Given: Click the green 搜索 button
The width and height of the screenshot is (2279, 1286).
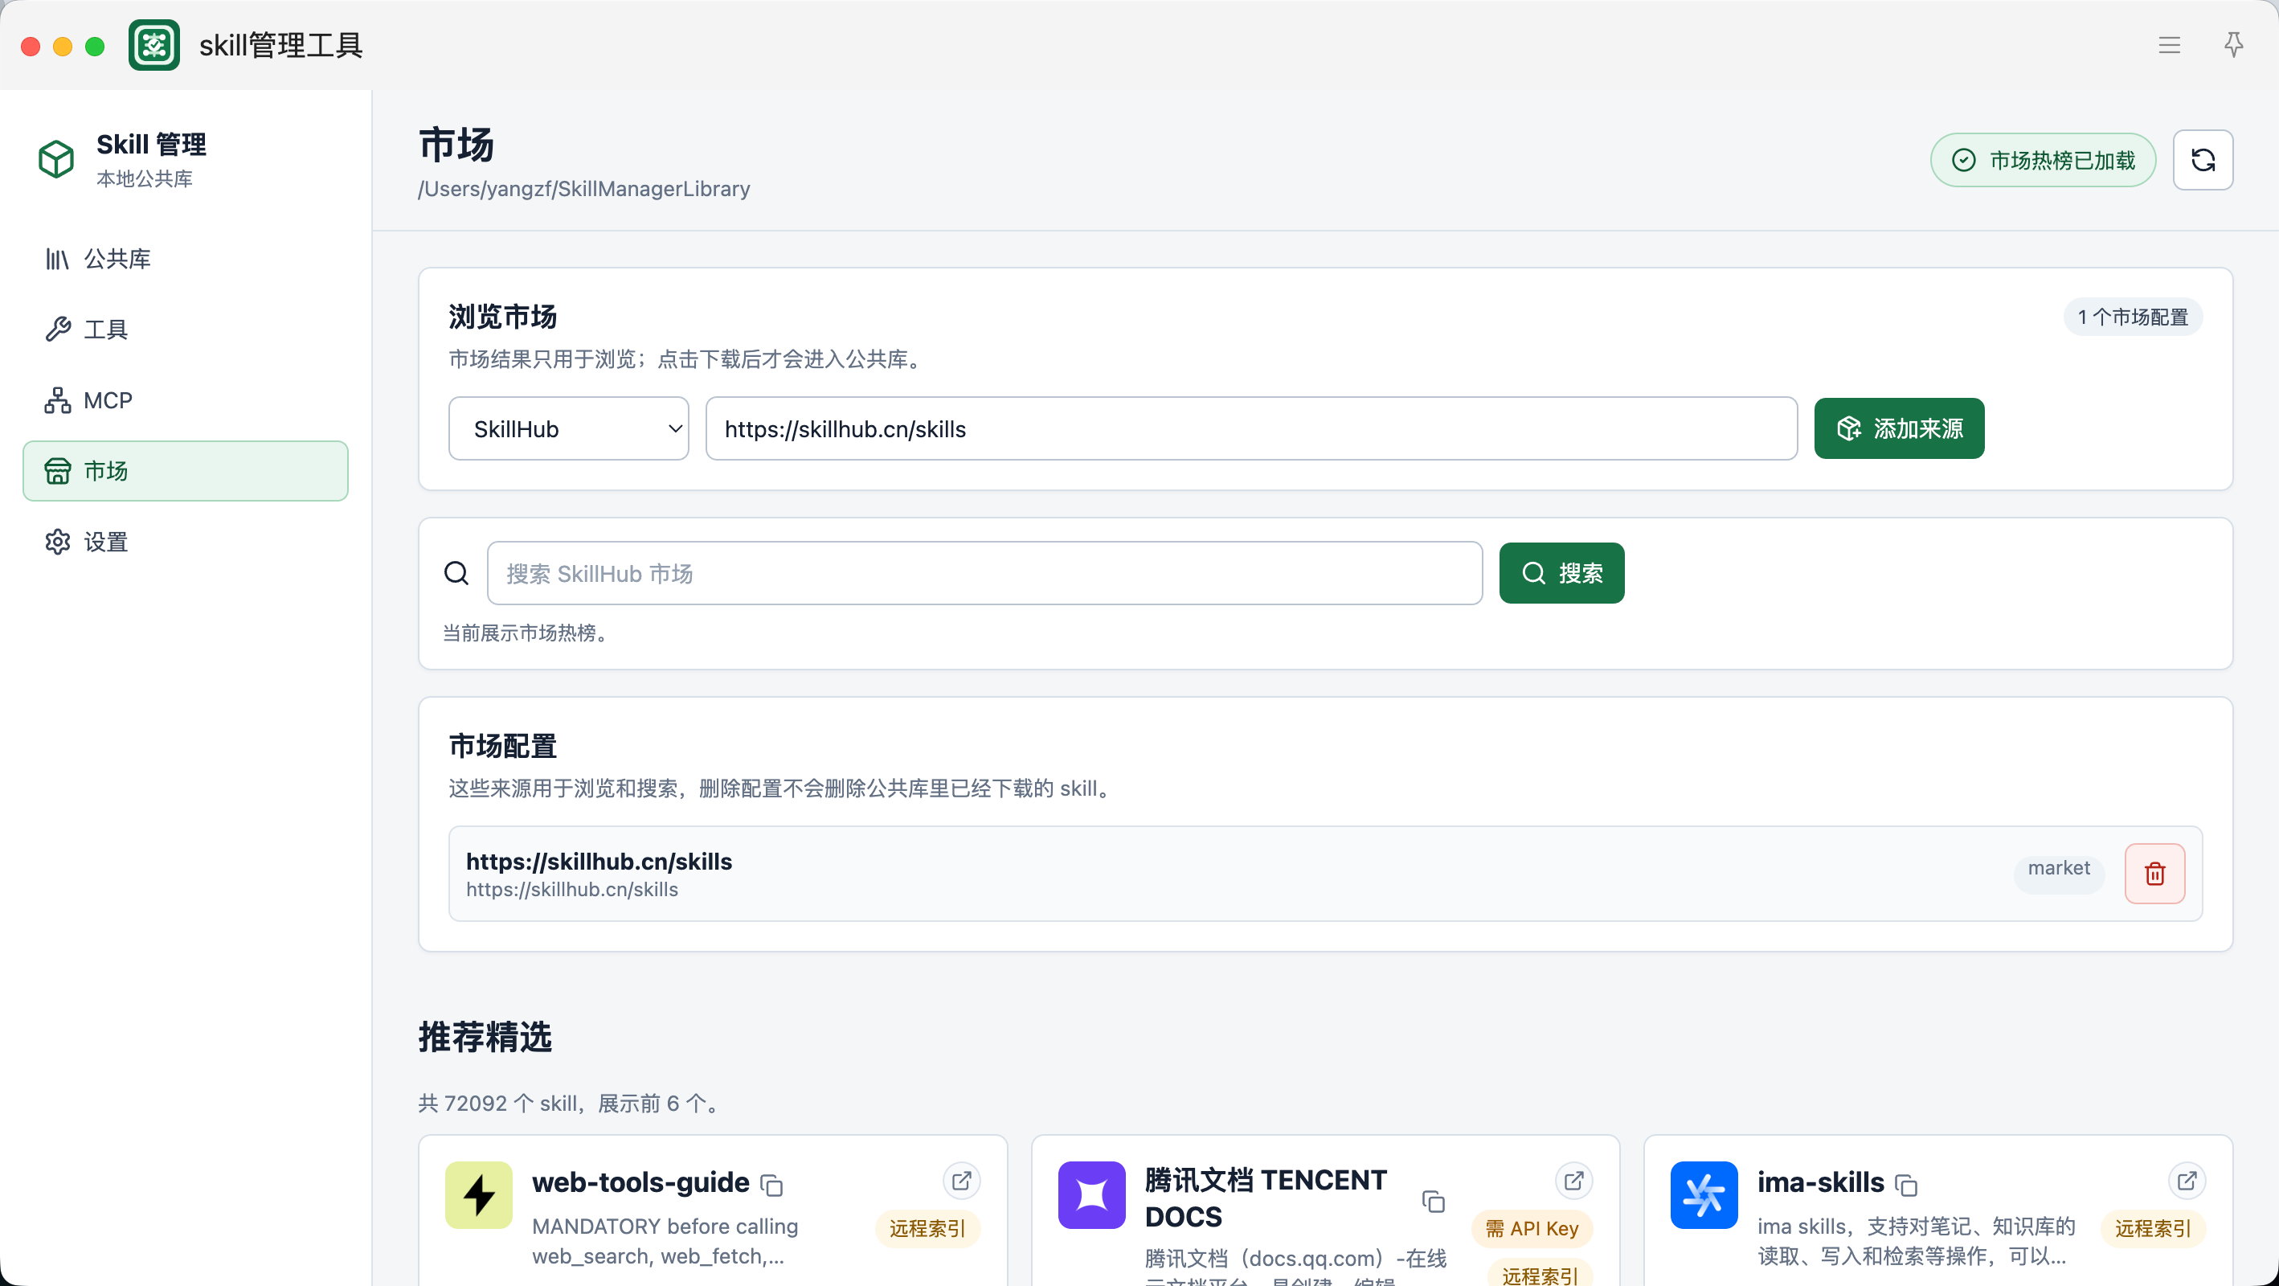Looking at the screenshot, I should (x=1562, y=574).
